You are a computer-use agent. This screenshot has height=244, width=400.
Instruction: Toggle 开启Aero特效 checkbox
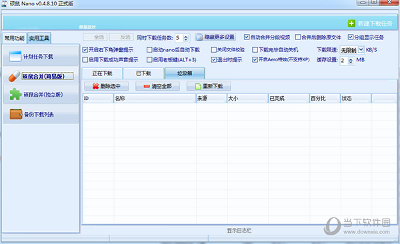coord(255,59)
